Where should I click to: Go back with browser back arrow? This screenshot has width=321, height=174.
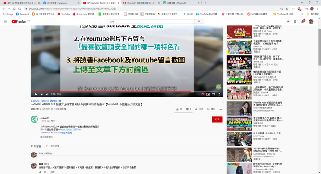click(x=4, y=8)
